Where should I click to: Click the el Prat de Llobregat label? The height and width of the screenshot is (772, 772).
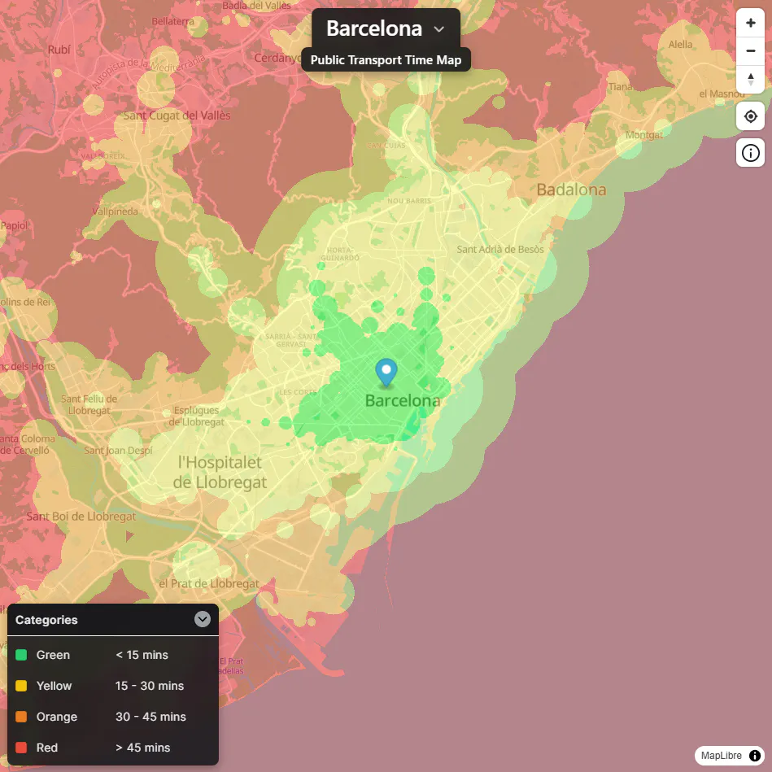[209, 583]
